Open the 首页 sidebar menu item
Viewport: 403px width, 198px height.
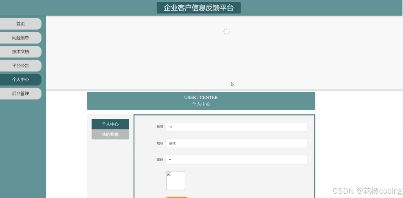pyautogui.click(x=20, y=24)
